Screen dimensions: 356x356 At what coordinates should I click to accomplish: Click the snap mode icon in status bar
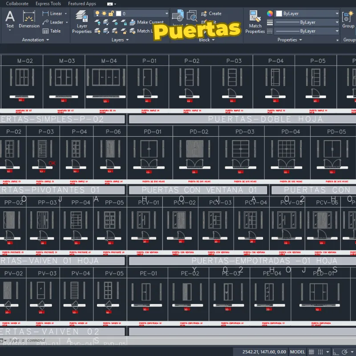click(x=320, y=352)
